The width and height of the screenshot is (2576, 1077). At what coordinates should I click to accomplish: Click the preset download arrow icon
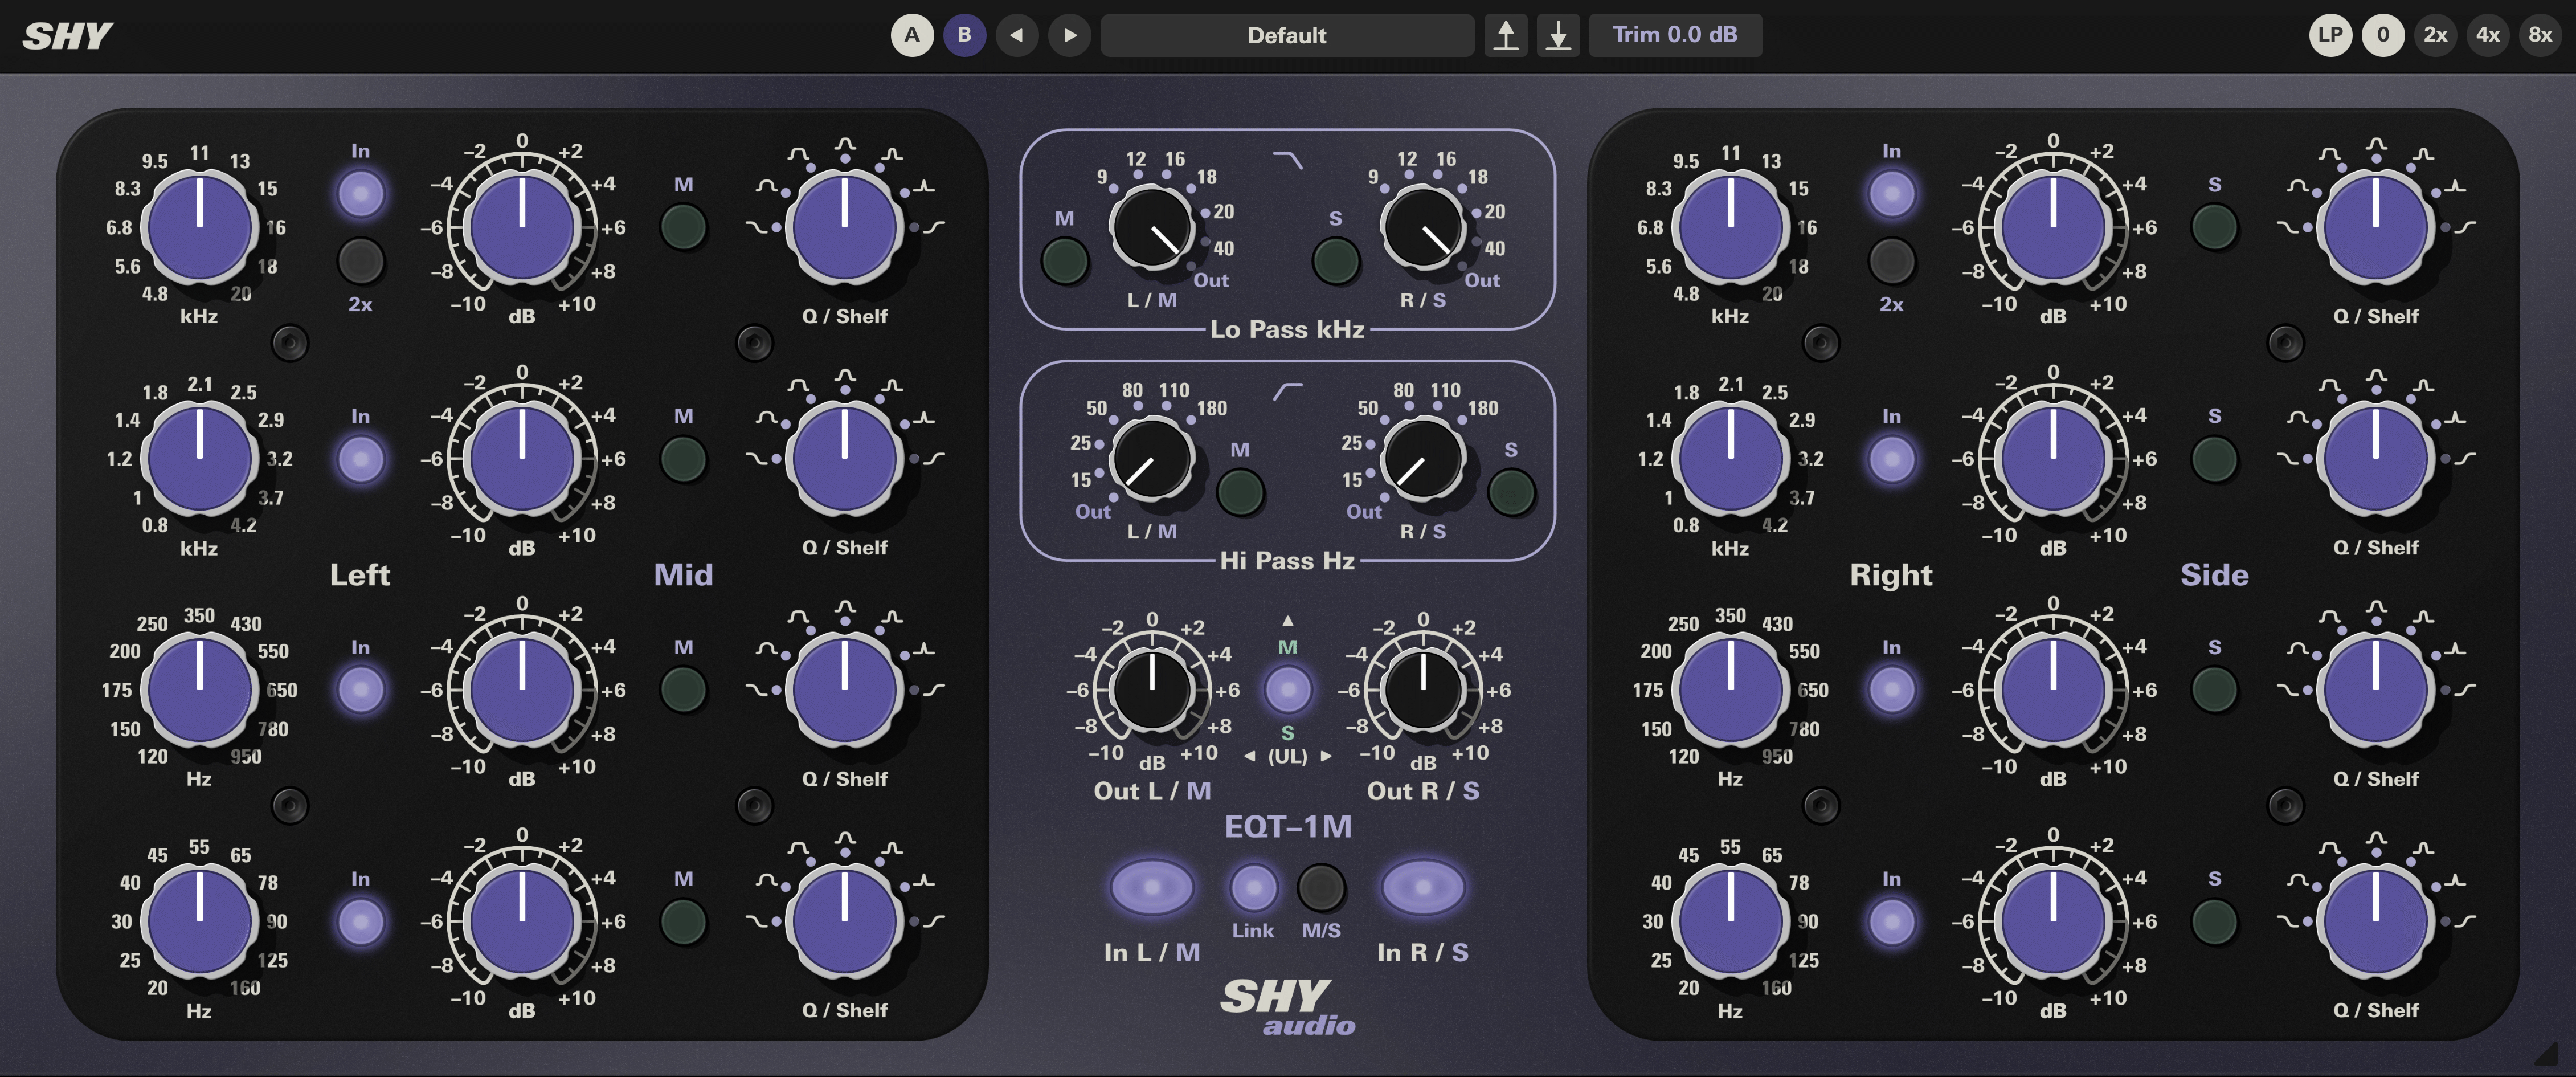1558,35
